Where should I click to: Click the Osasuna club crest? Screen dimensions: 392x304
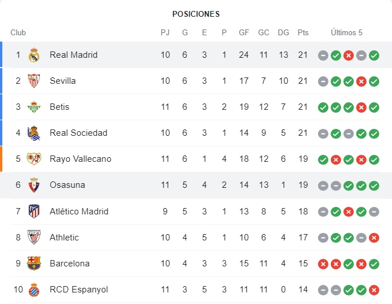pyautogui.click(x=34, y=186)
